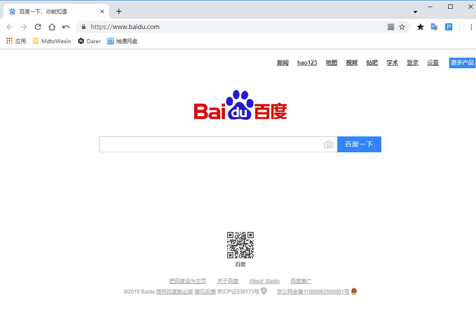Open the 学术 link
The height and width of the screenshot is (316, 476).
[392, 62]
